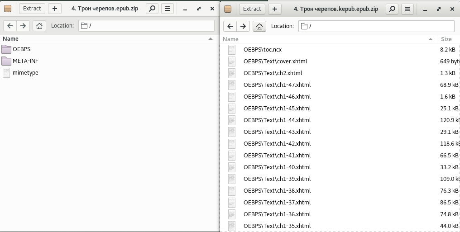Sort by Name column in kepub.epub.zip window
Viewport: 460px width, 232px height.
[329, 39]
